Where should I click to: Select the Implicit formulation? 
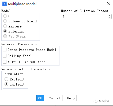tap(6, 84)
